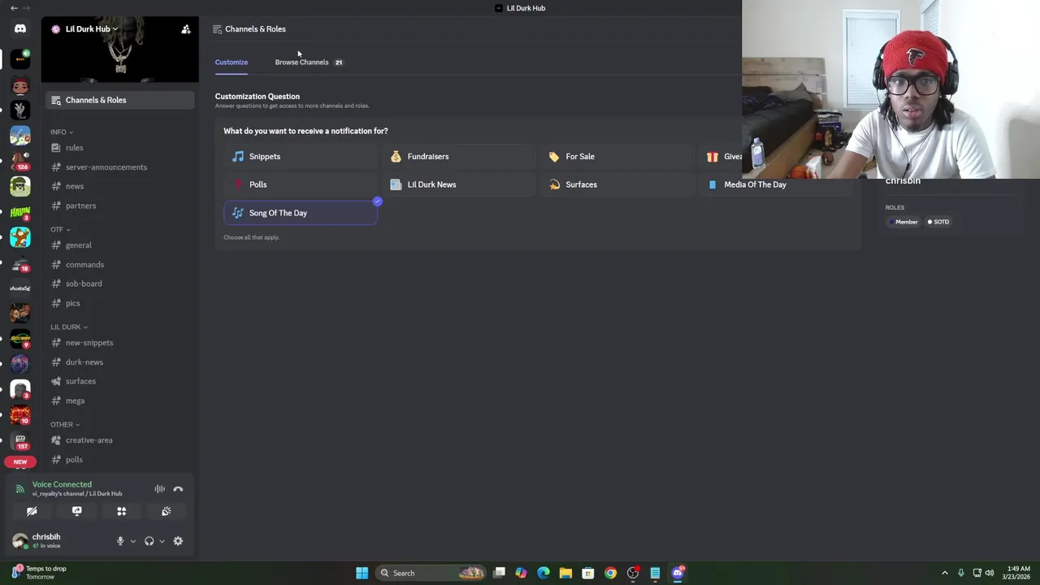Image resolution: width=1040 pixels, height=585 pixels.
Task: Toggle the Fundraisers notification option
Action: point(459,156)
